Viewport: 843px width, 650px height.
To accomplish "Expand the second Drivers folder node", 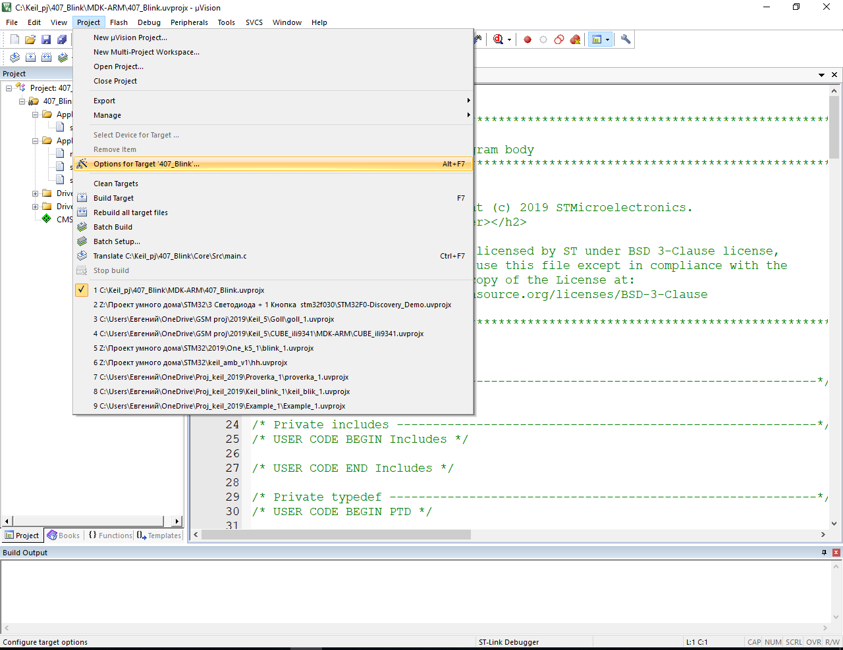I will coord(36,207).
